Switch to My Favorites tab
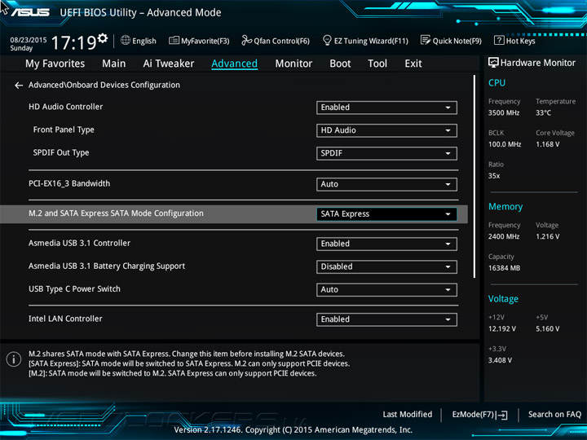The image size is (587, 440). pyautogui.click(x=55, y=64)
